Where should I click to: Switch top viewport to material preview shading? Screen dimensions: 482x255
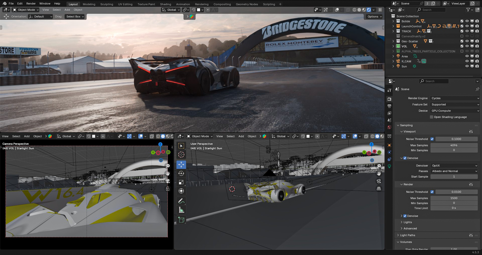(x=364, y=10)
